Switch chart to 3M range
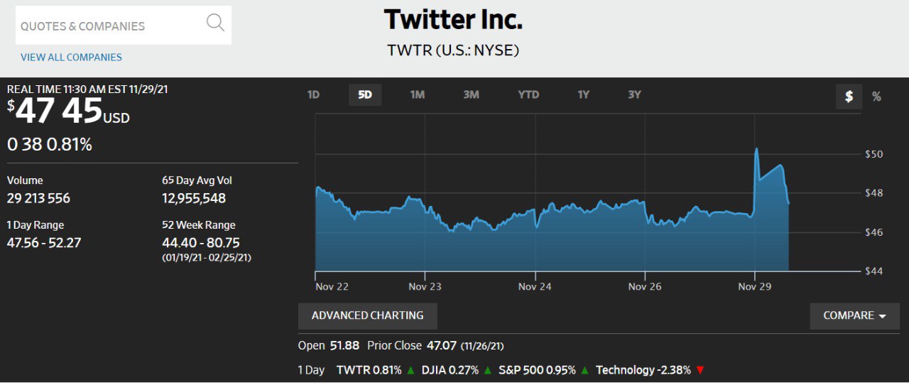Viewport: 909px width, 385px height. 471,94
